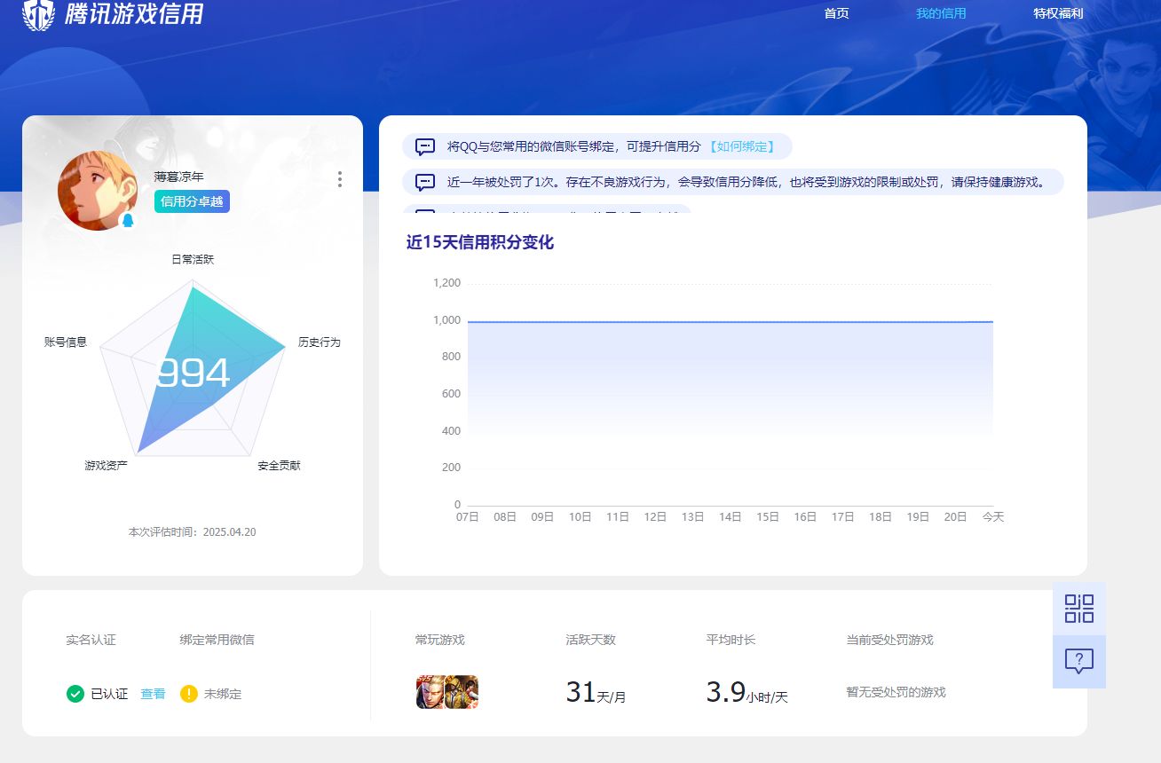Click the credit score 994 in radar chart
This screenshot has width=1161, height=763.
click(193, 374)
